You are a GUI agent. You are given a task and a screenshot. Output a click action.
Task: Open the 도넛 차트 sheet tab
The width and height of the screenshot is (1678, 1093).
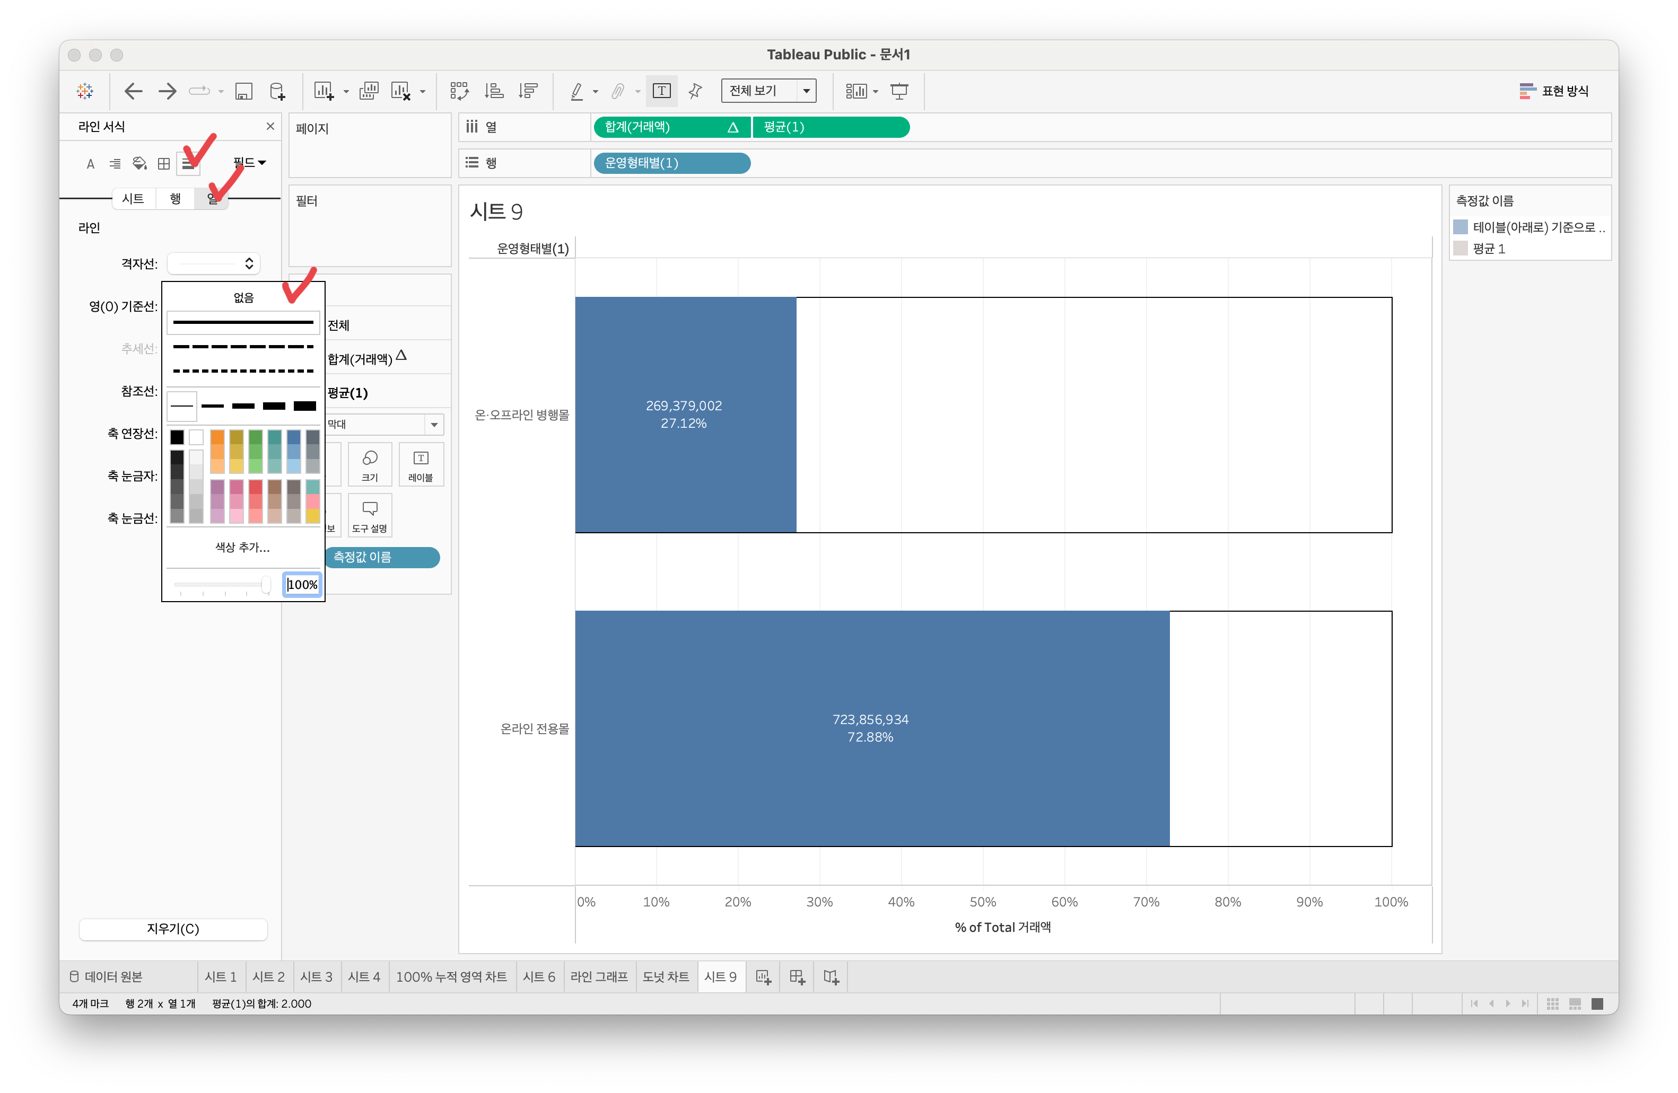coord(665,977)
